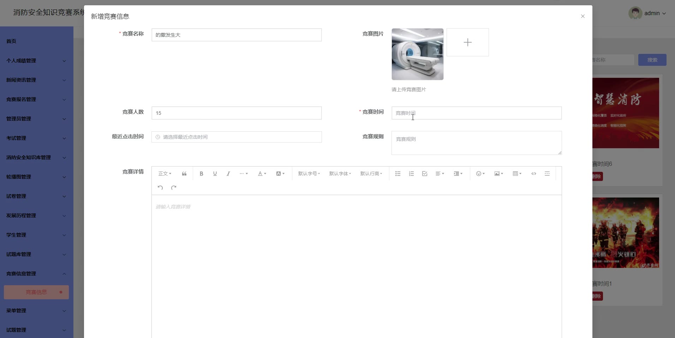Click the 智慧消防 card image behind the dialog
675x338 pixels.
click(x=626, y=113)
